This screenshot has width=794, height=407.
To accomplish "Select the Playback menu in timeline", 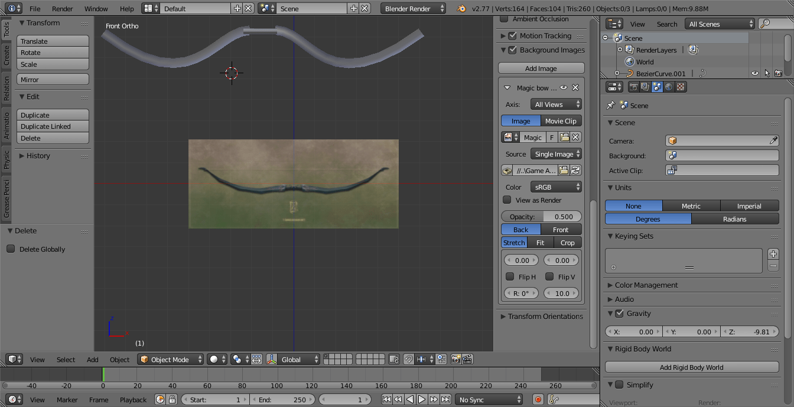I will tap(133, 400).
